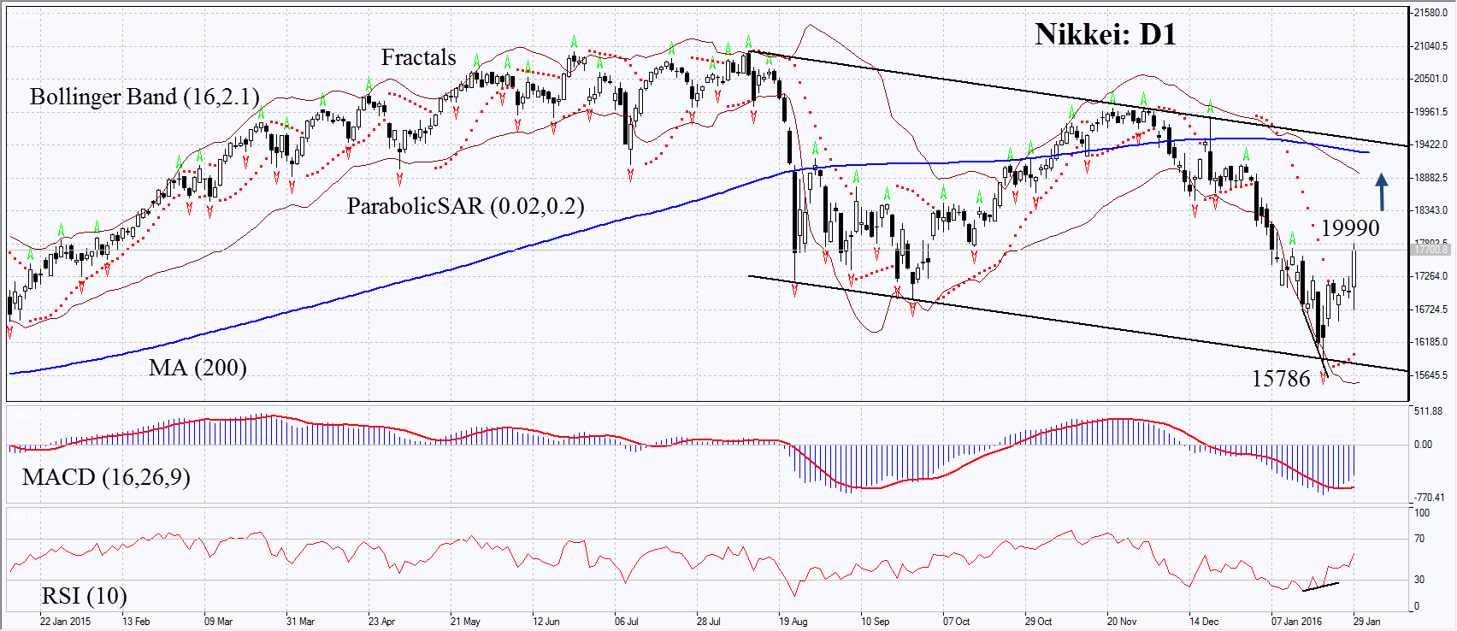Click the MACD 0.00 scale value
This screenshot has width=1457, height=631.
click(x=1423, y=445)
